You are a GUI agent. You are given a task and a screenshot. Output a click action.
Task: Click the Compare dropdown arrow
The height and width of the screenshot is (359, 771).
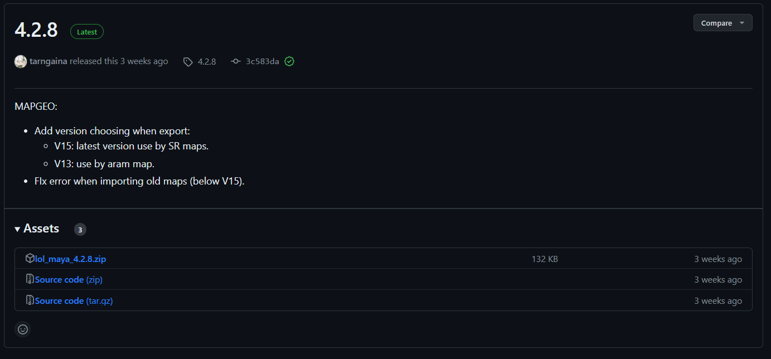point(741,23)
